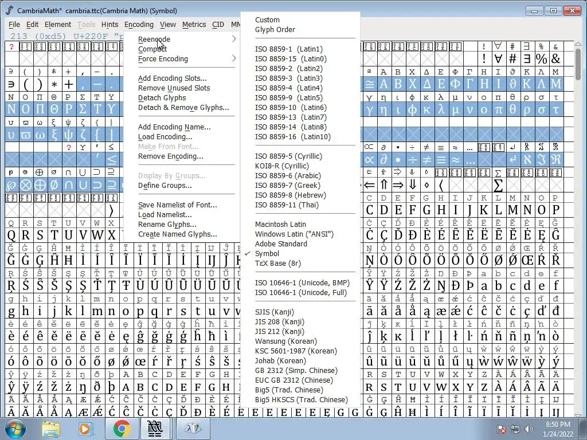The height and width of the screenshot is (440, 587).
Task: Open the Metrics menu
Action: tap(194, 24)
